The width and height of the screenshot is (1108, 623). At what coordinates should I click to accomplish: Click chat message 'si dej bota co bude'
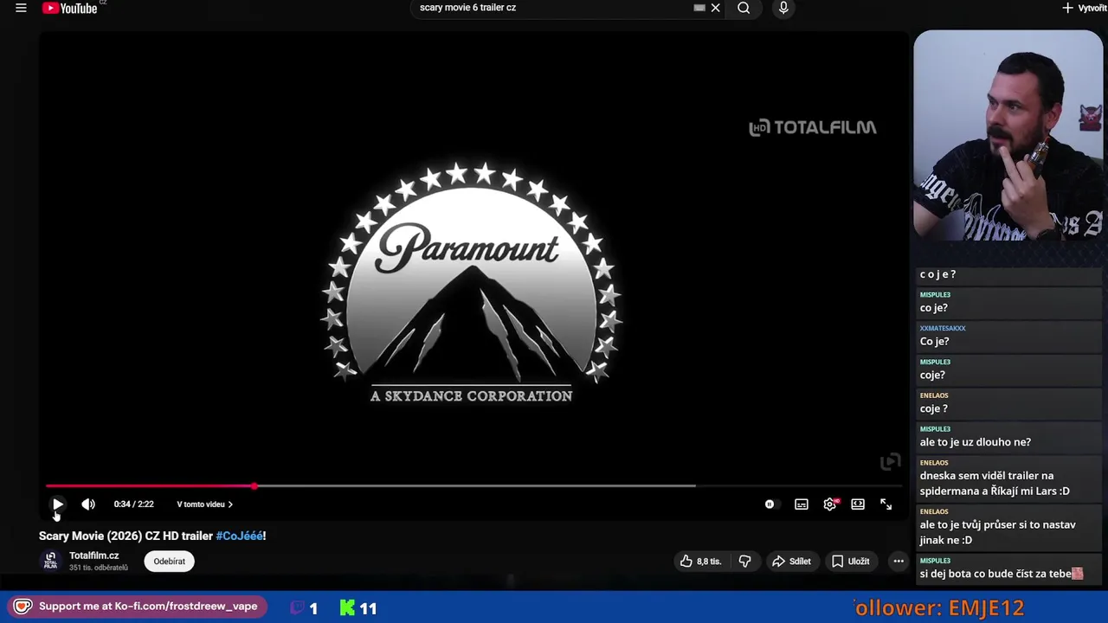pos(1001,574)
